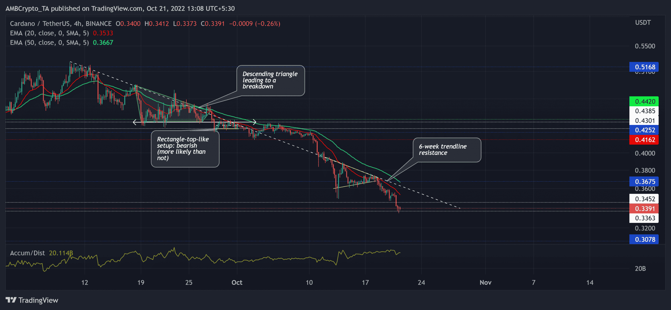
Task: Click the 19 date axis label
Action: click(x=141, y=282)
